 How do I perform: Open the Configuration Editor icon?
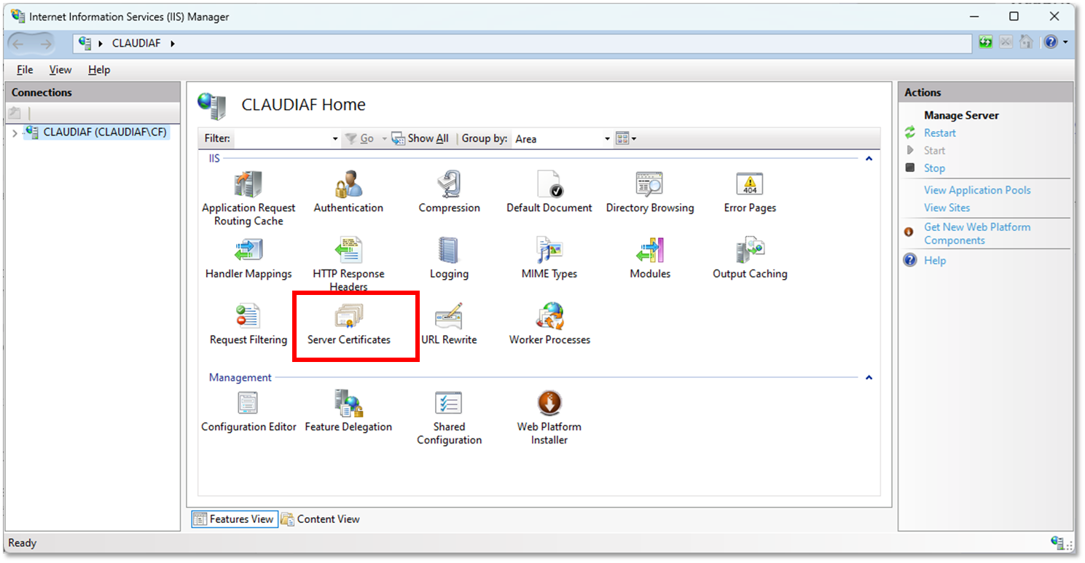(248, 412)
